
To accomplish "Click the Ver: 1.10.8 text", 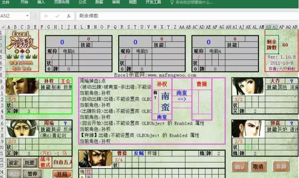I will 281,57.
